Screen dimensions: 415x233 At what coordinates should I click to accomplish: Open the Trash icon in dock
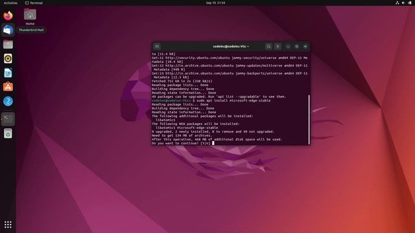pyautogui.click(x=8, y=134)
